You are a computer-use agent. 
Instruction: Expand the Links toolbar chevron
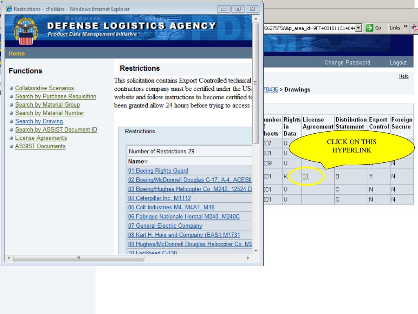coord(405,27)
